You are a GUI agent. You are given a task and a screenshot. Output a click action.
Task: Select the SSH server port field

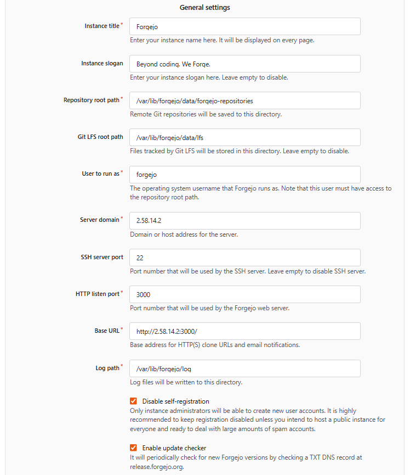tap(244, 257)
